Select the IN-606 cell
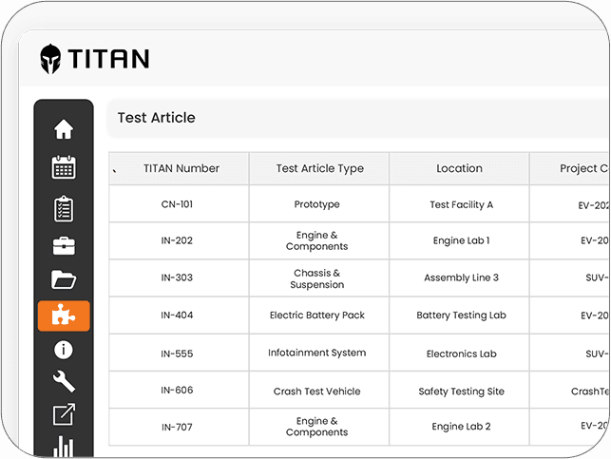 pos(179,390)
